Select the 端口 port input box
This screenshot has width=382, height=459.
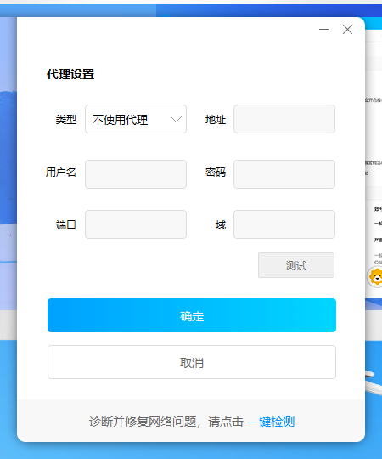pyautogui.click(x=136, y=224)
